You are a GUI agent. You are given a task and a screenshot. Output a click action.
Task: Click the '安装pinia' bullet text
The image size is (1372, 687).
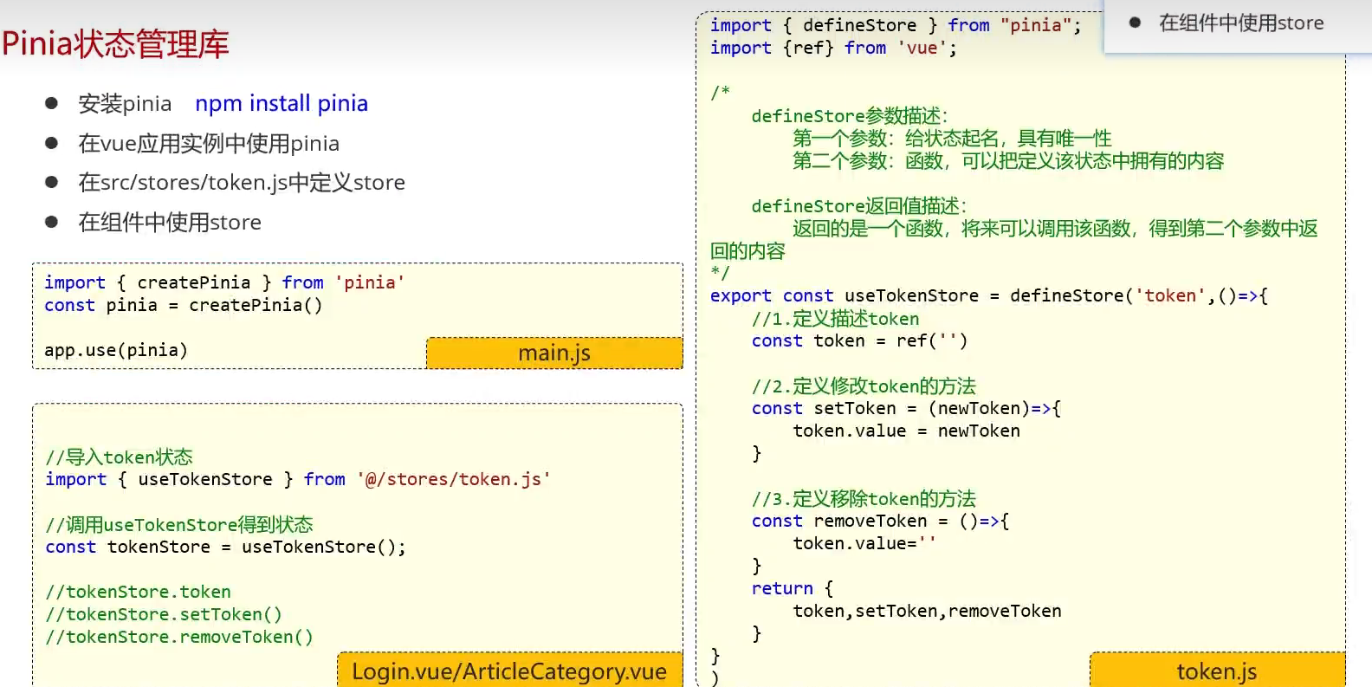click(125, 104)
